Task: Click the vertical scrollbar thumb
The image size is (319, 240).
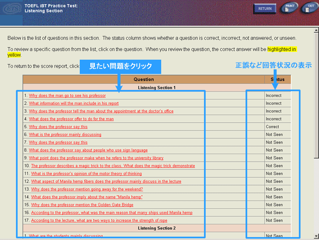Action: [316, 95]
